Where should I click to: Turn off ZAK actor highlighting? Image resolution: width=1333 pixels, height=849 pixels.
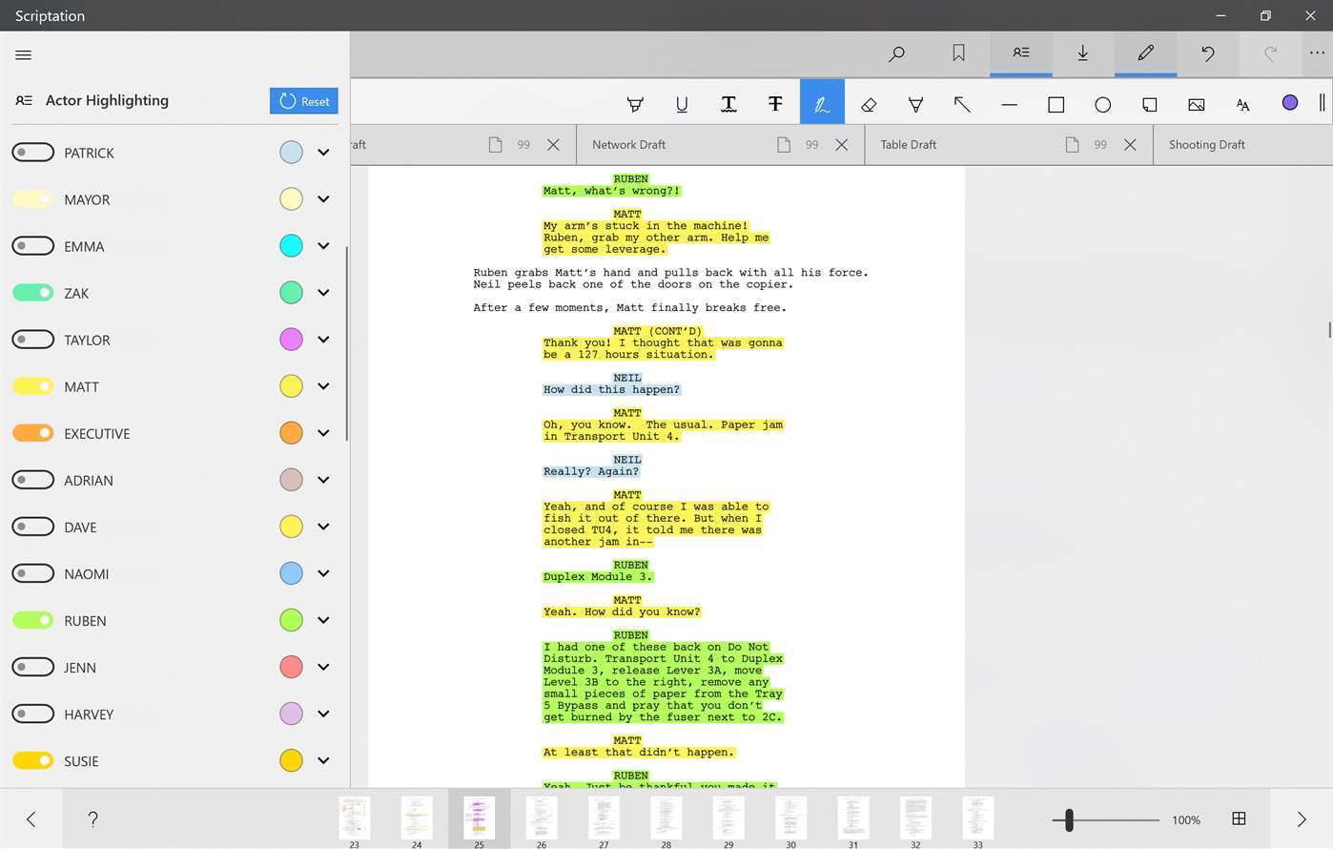point(33,293)
